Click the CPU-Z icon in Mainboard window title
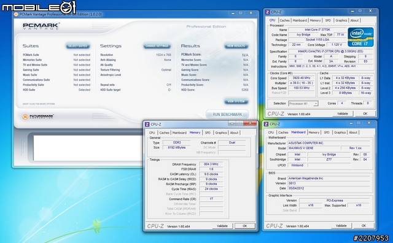Image resolution: width=393 pixels, height=243 pixels. coord(266,124)
